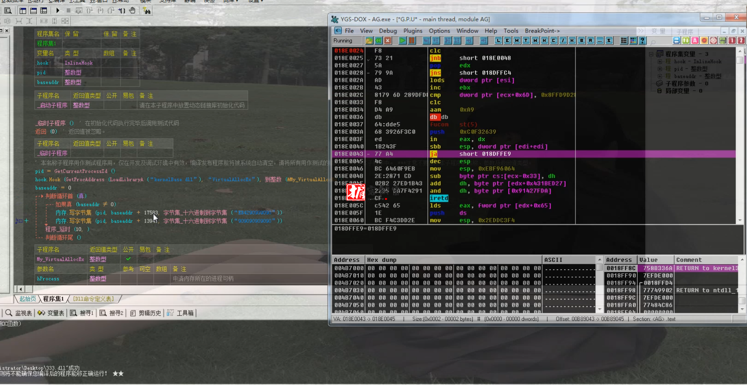The height and width of the screenshot is (385, 747).
Task: Select the 程序集1 tab
Action: coord(53,299)
